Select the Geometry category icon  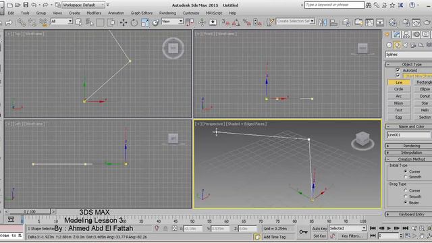coord(389,45)
